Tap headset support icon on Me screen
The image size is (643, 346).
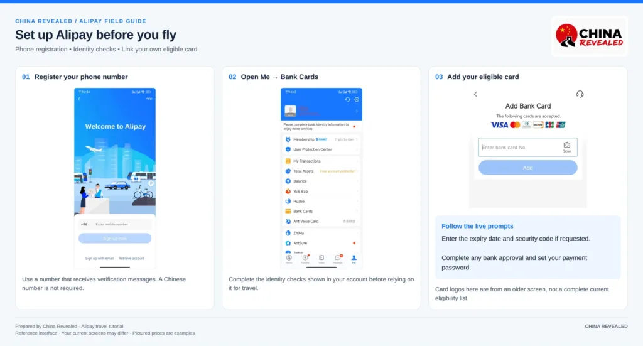347,100
